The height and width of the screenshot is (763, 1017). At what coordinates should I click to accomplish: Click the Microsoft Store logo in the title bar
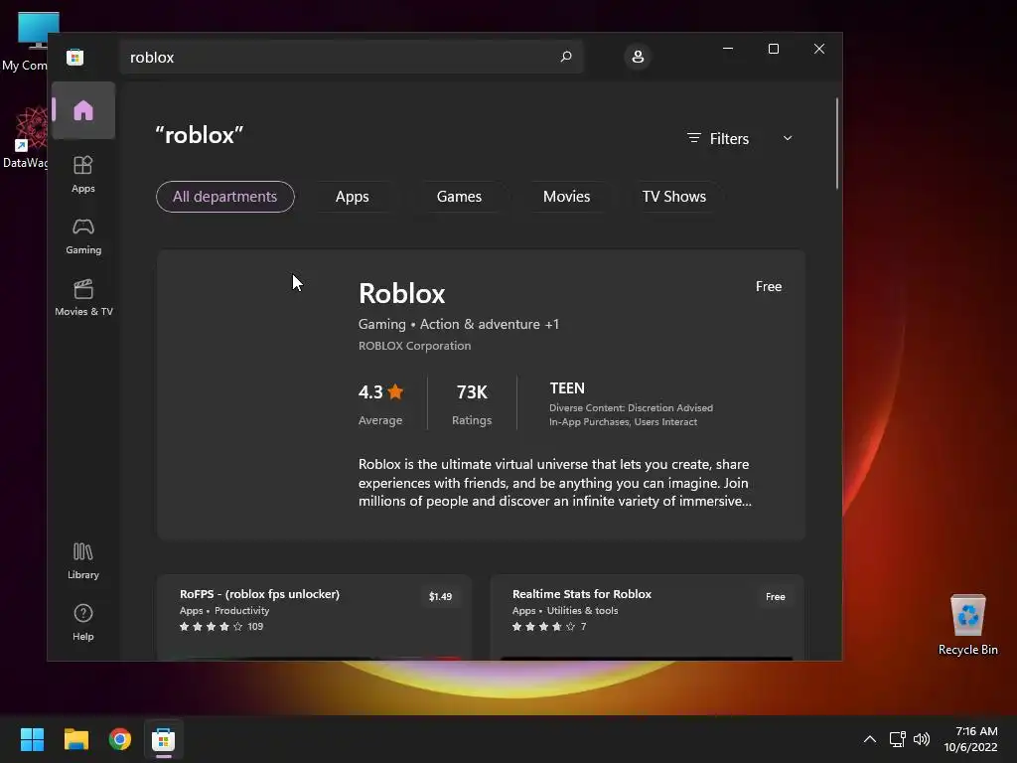(75, 57)
